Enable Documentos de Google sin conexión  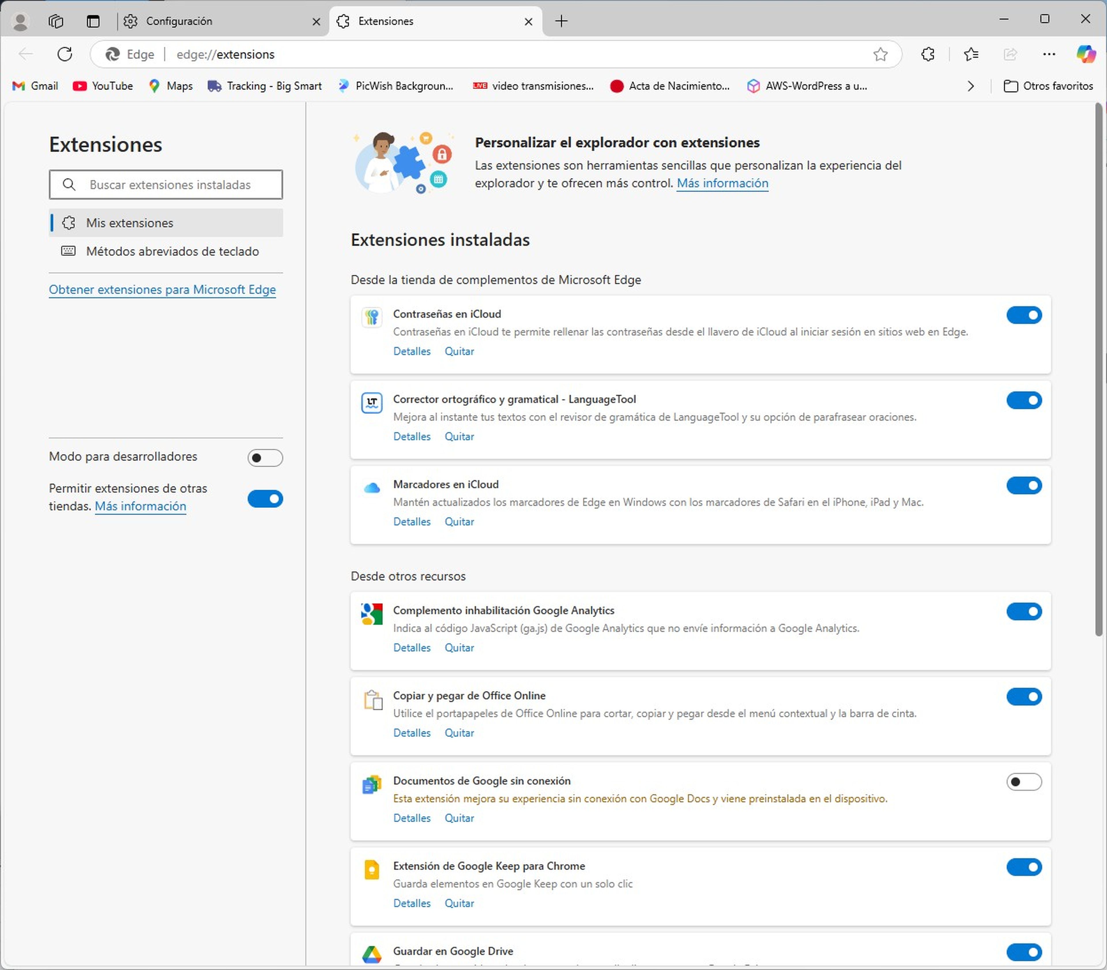(x=1024, y=782)
